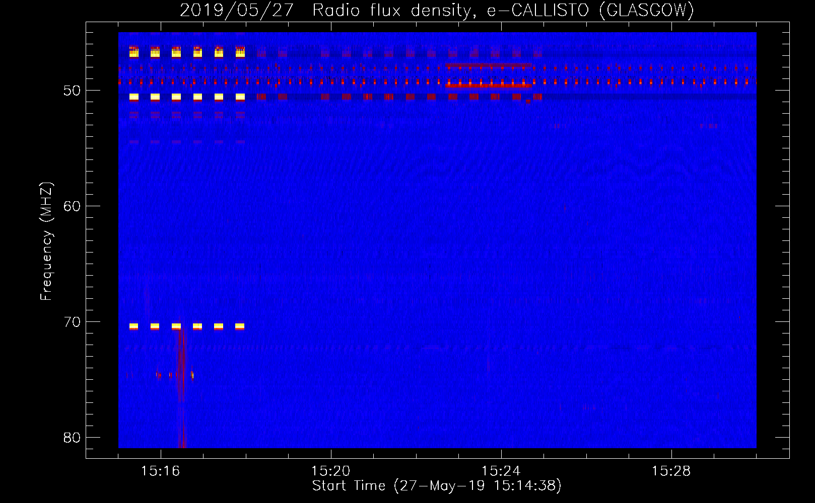Click the '15:20' time tick label

(330, 471)
